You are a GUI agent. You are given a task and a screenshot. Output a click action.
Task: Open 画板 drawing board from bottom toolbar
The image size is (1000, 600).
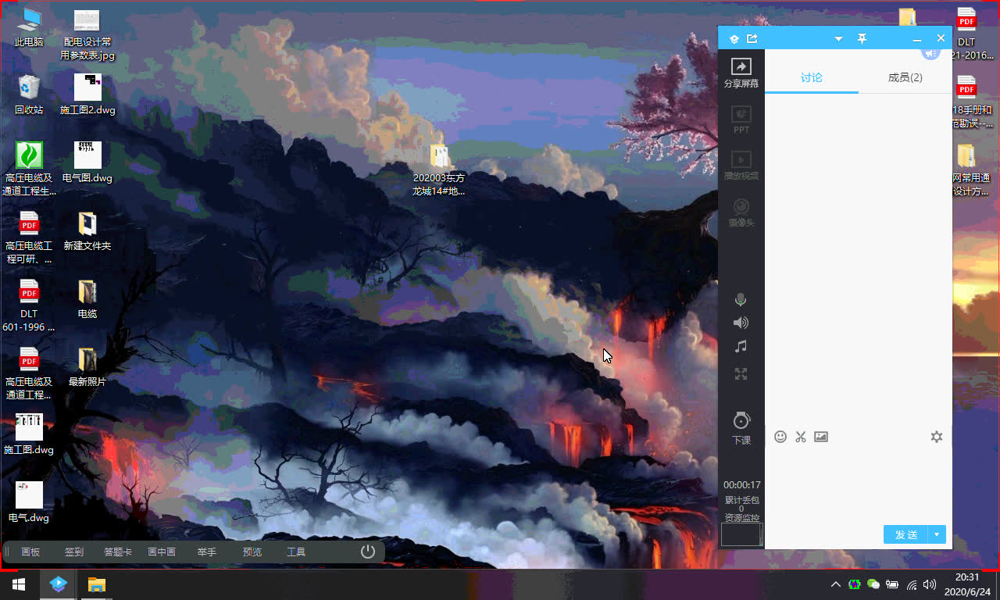(30, 552)
